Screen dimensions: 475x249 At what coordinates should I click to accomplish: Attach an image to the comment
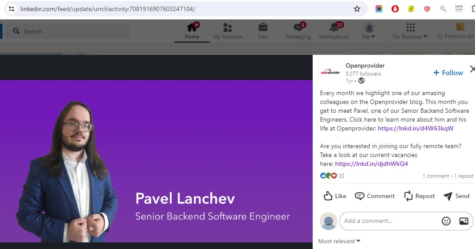tap(464, 221)
